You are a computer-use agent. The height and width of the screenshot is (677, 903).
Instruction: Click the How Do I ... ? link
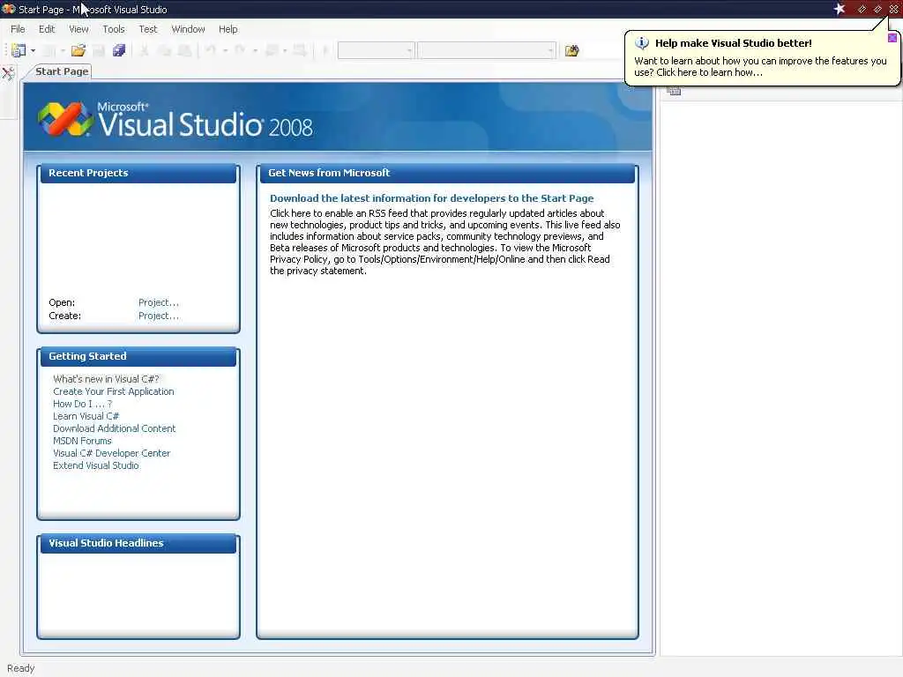click(x=83, y=404)
